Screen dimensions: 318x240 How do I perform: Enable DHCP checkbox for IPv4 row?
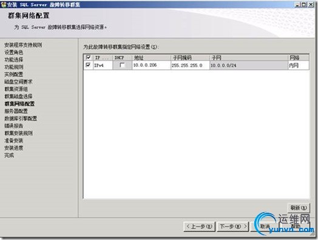coord(122,65)
